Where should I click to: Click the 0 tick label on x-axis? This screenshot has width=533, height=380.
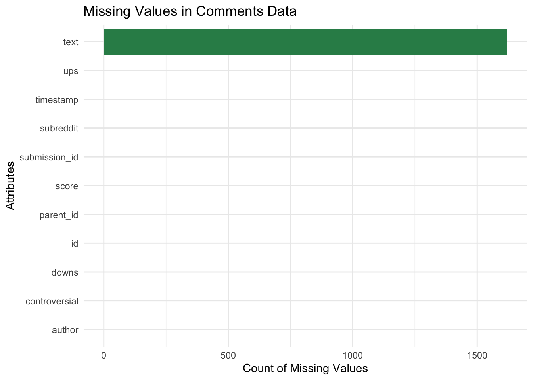tap(104, 355)
